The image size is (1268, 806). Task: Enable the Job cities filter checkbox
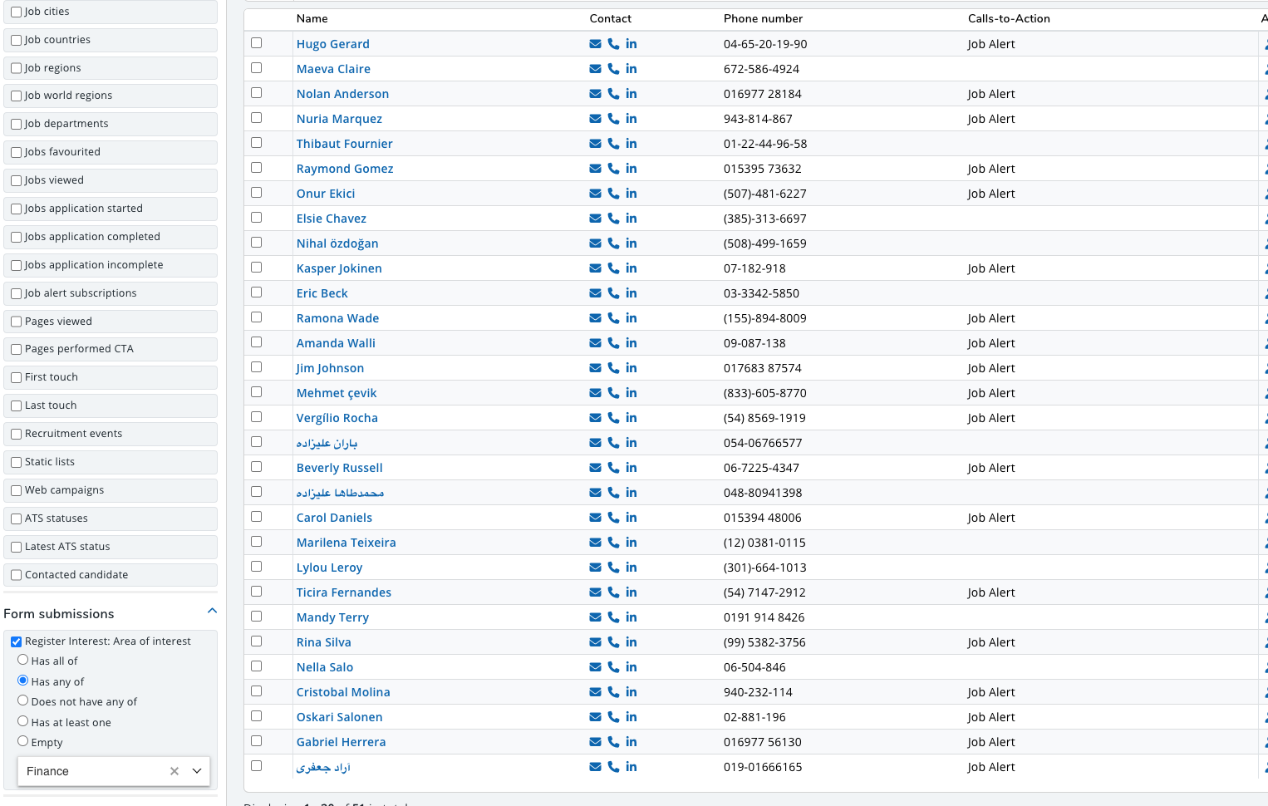[17, 12]
